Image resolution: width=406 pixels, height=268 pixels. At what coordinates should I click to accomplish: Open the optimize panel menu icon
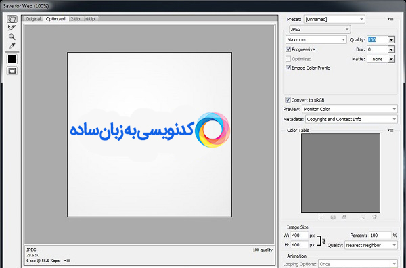pyautogui.click(x=390, y=19)
